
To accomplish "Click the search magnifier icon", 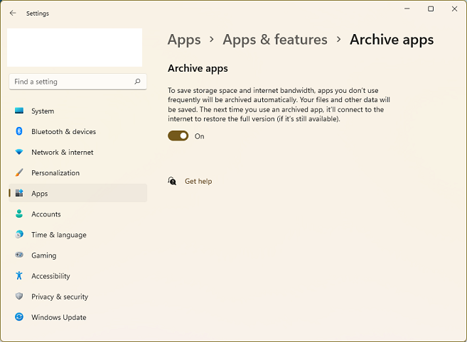I will pos(137,81).
